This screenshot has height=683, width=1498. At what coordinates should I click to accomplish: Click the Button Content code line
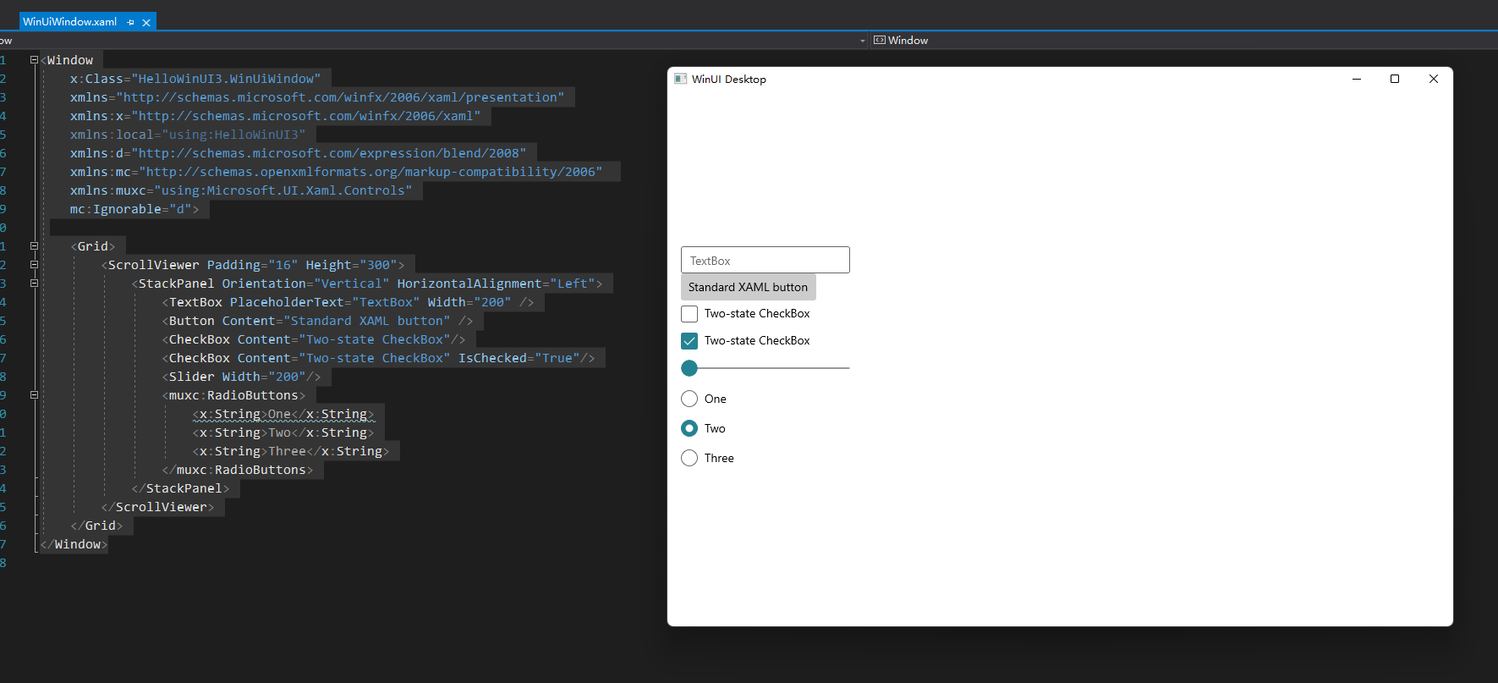(317, 321)
